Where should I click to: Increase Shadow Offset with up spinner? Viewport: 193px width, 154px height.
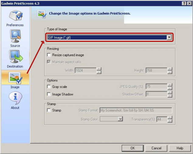(170, 93)
